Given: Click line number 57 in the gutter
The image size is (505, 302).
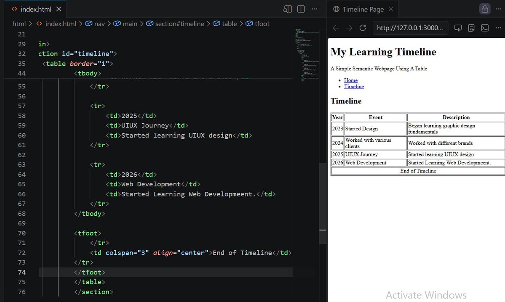Looking at the screenshot, I should pos(21,106).
